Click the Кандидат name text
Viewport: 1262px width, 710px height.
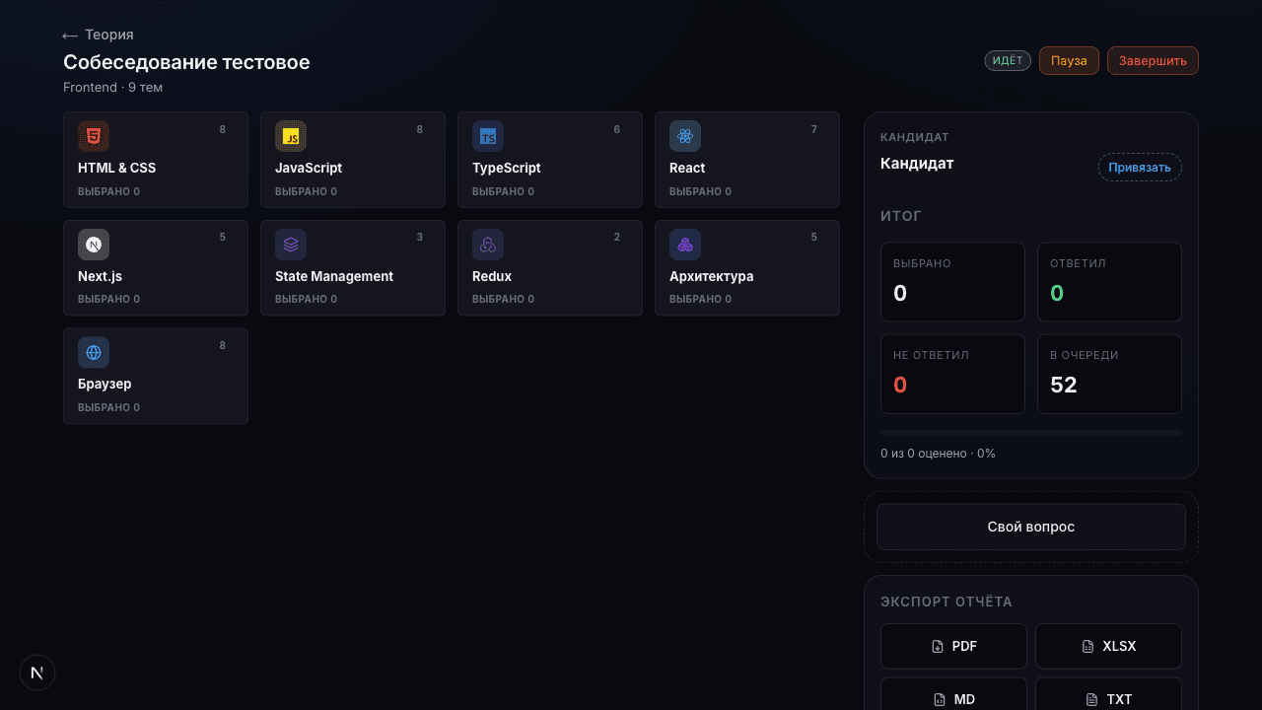(x=917, y=164)
